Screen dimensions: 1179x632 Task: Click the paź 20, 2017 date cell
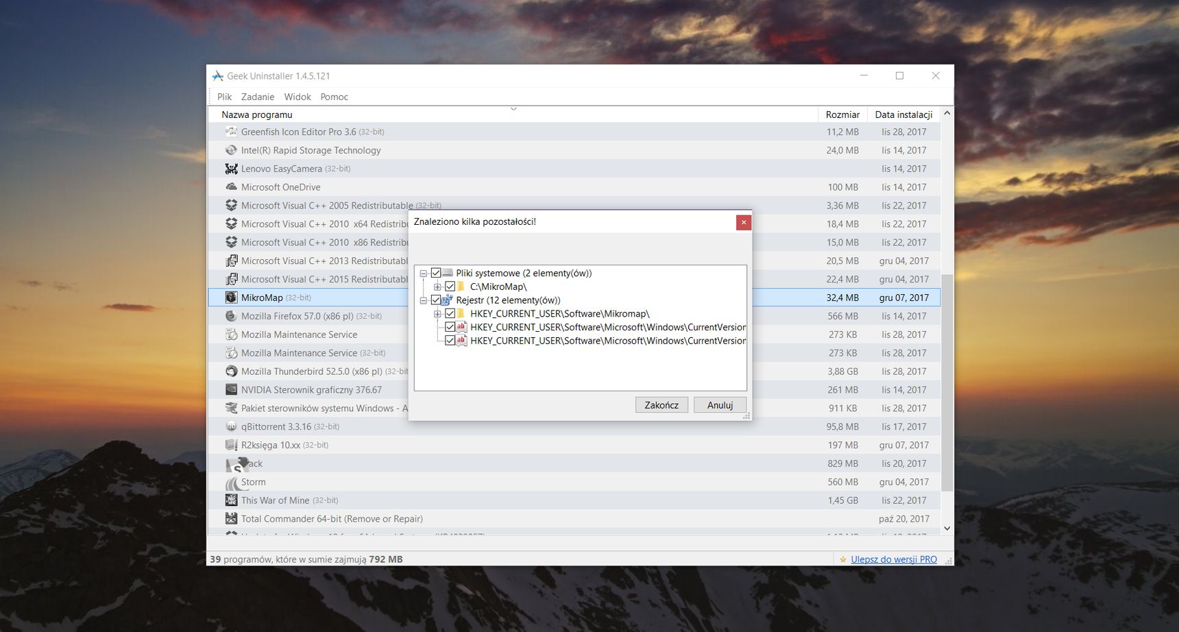tap(904, 519)
